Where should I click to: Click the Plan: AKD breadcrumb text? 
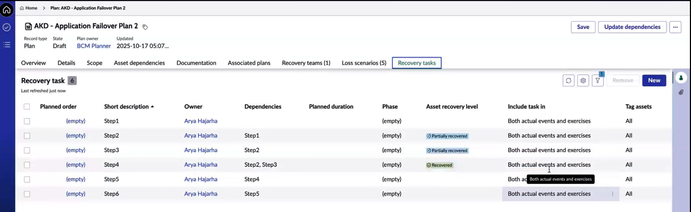(88, 8)
